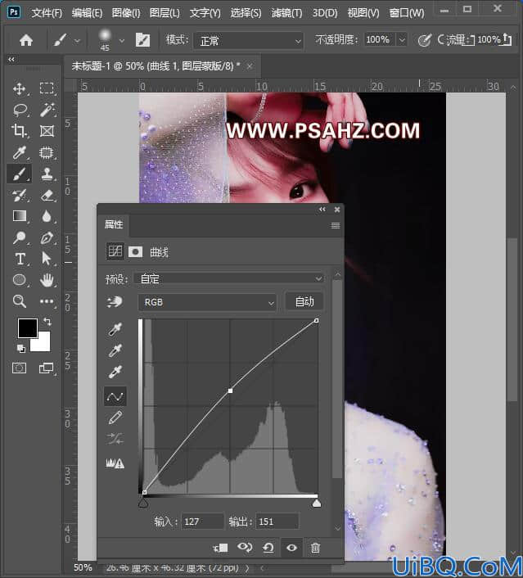Select the Eyedropper tool in toolbox
This screenshot has width=523, height=578.
pos(19,152)
